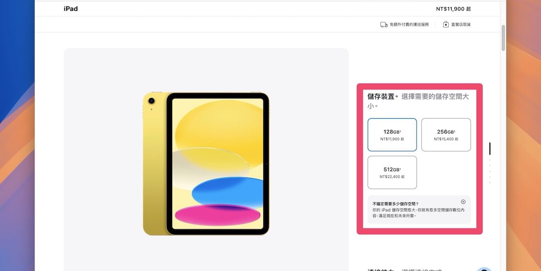Click the NT$11,900 起 price in the header

point(454,9)
